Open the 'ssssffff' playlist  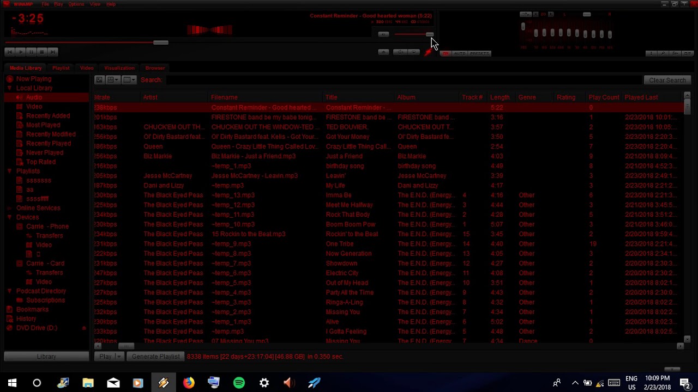pos(38,199)
